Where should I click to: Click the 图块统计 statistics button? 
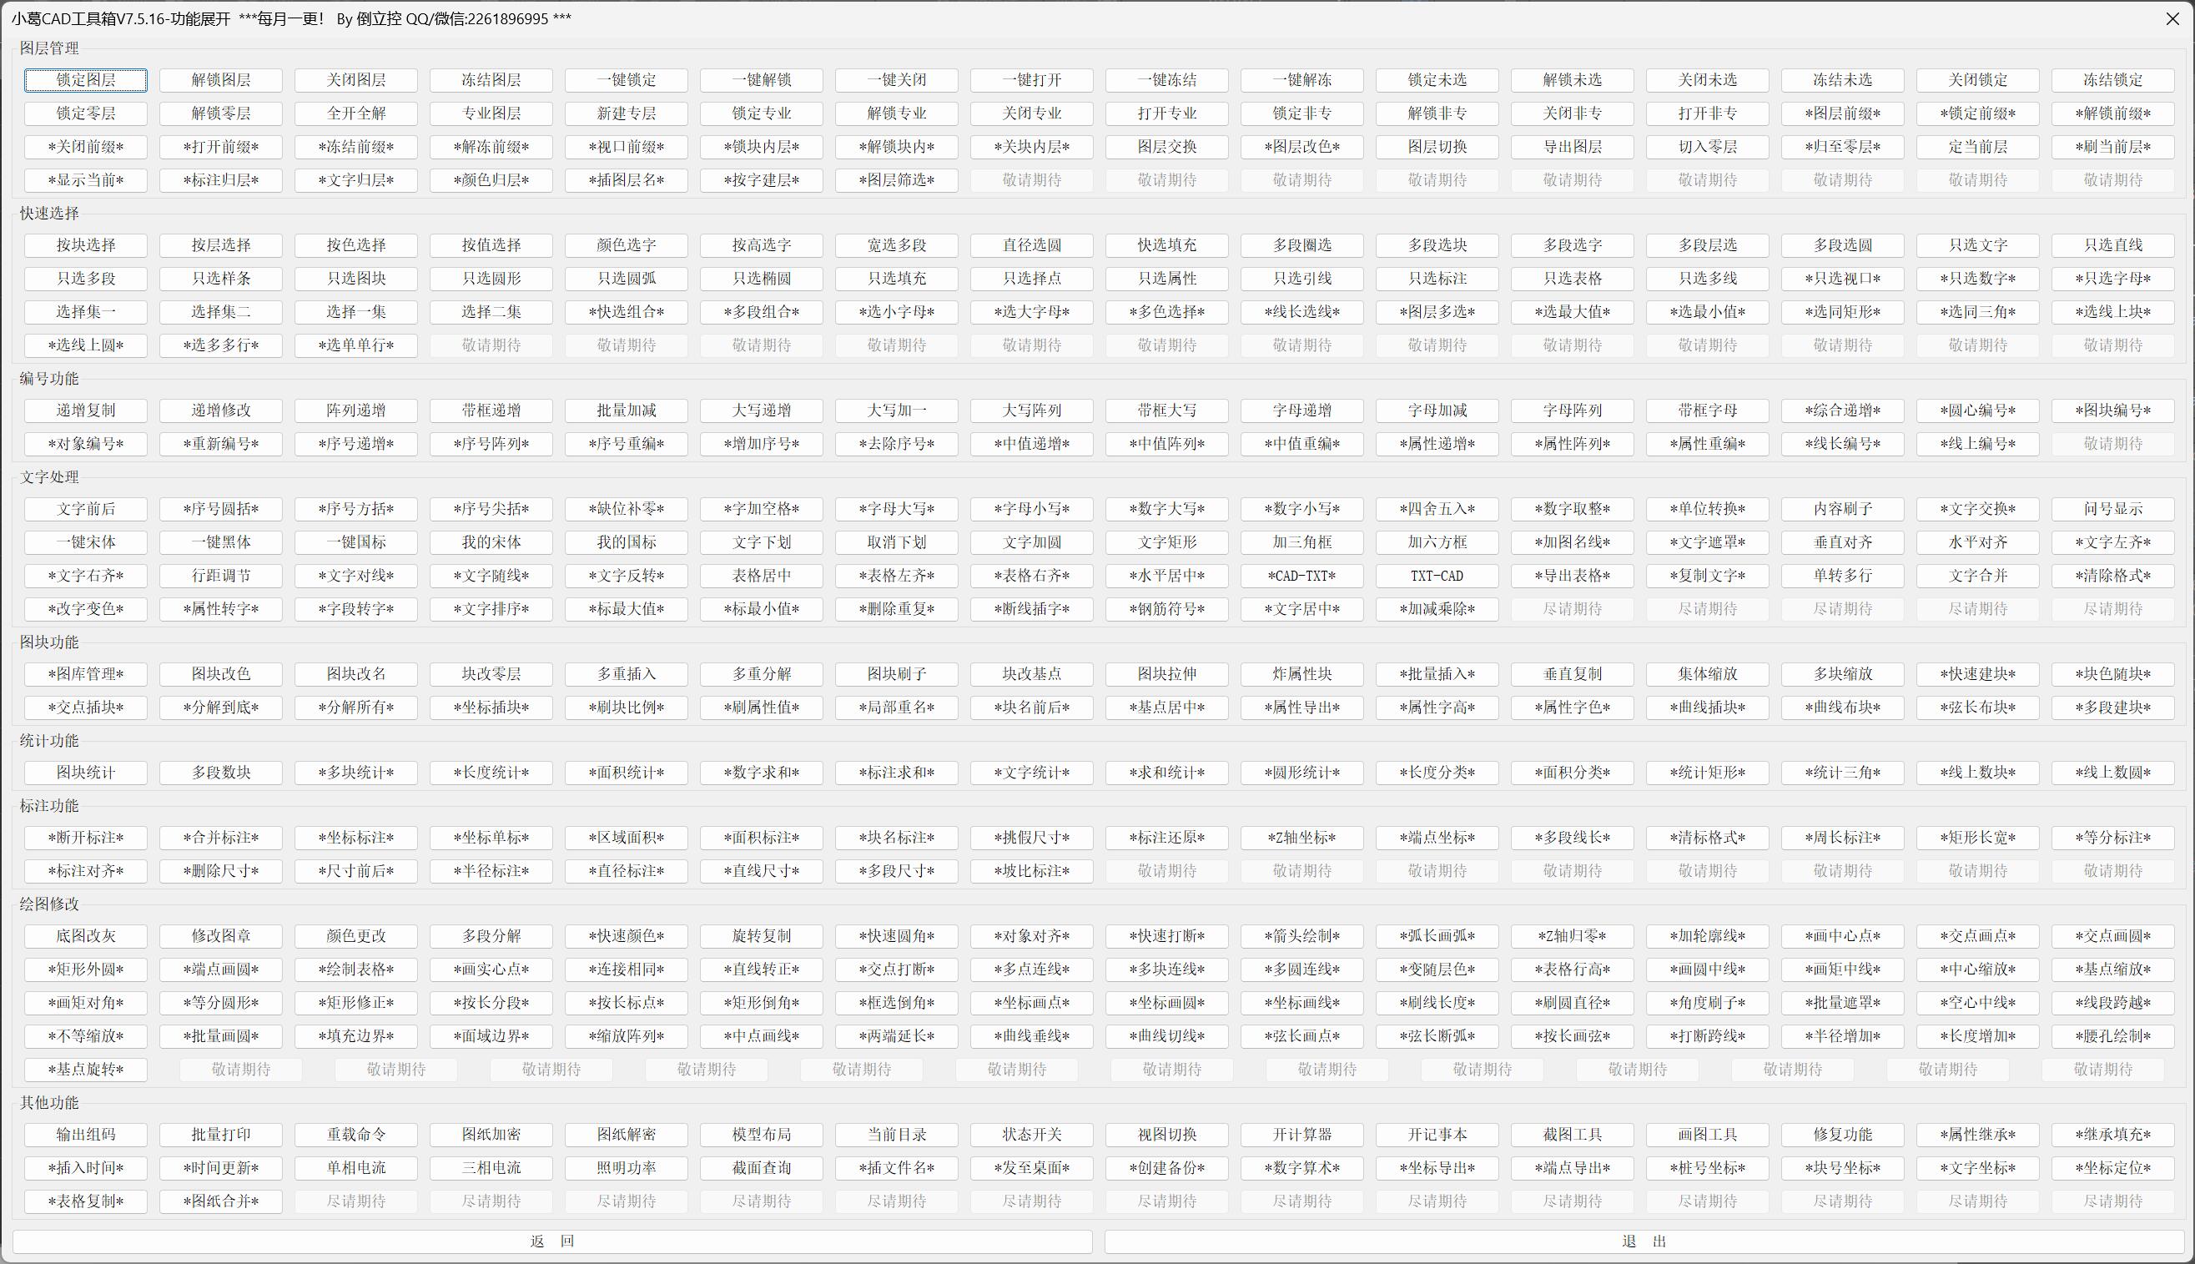point(86,772)
